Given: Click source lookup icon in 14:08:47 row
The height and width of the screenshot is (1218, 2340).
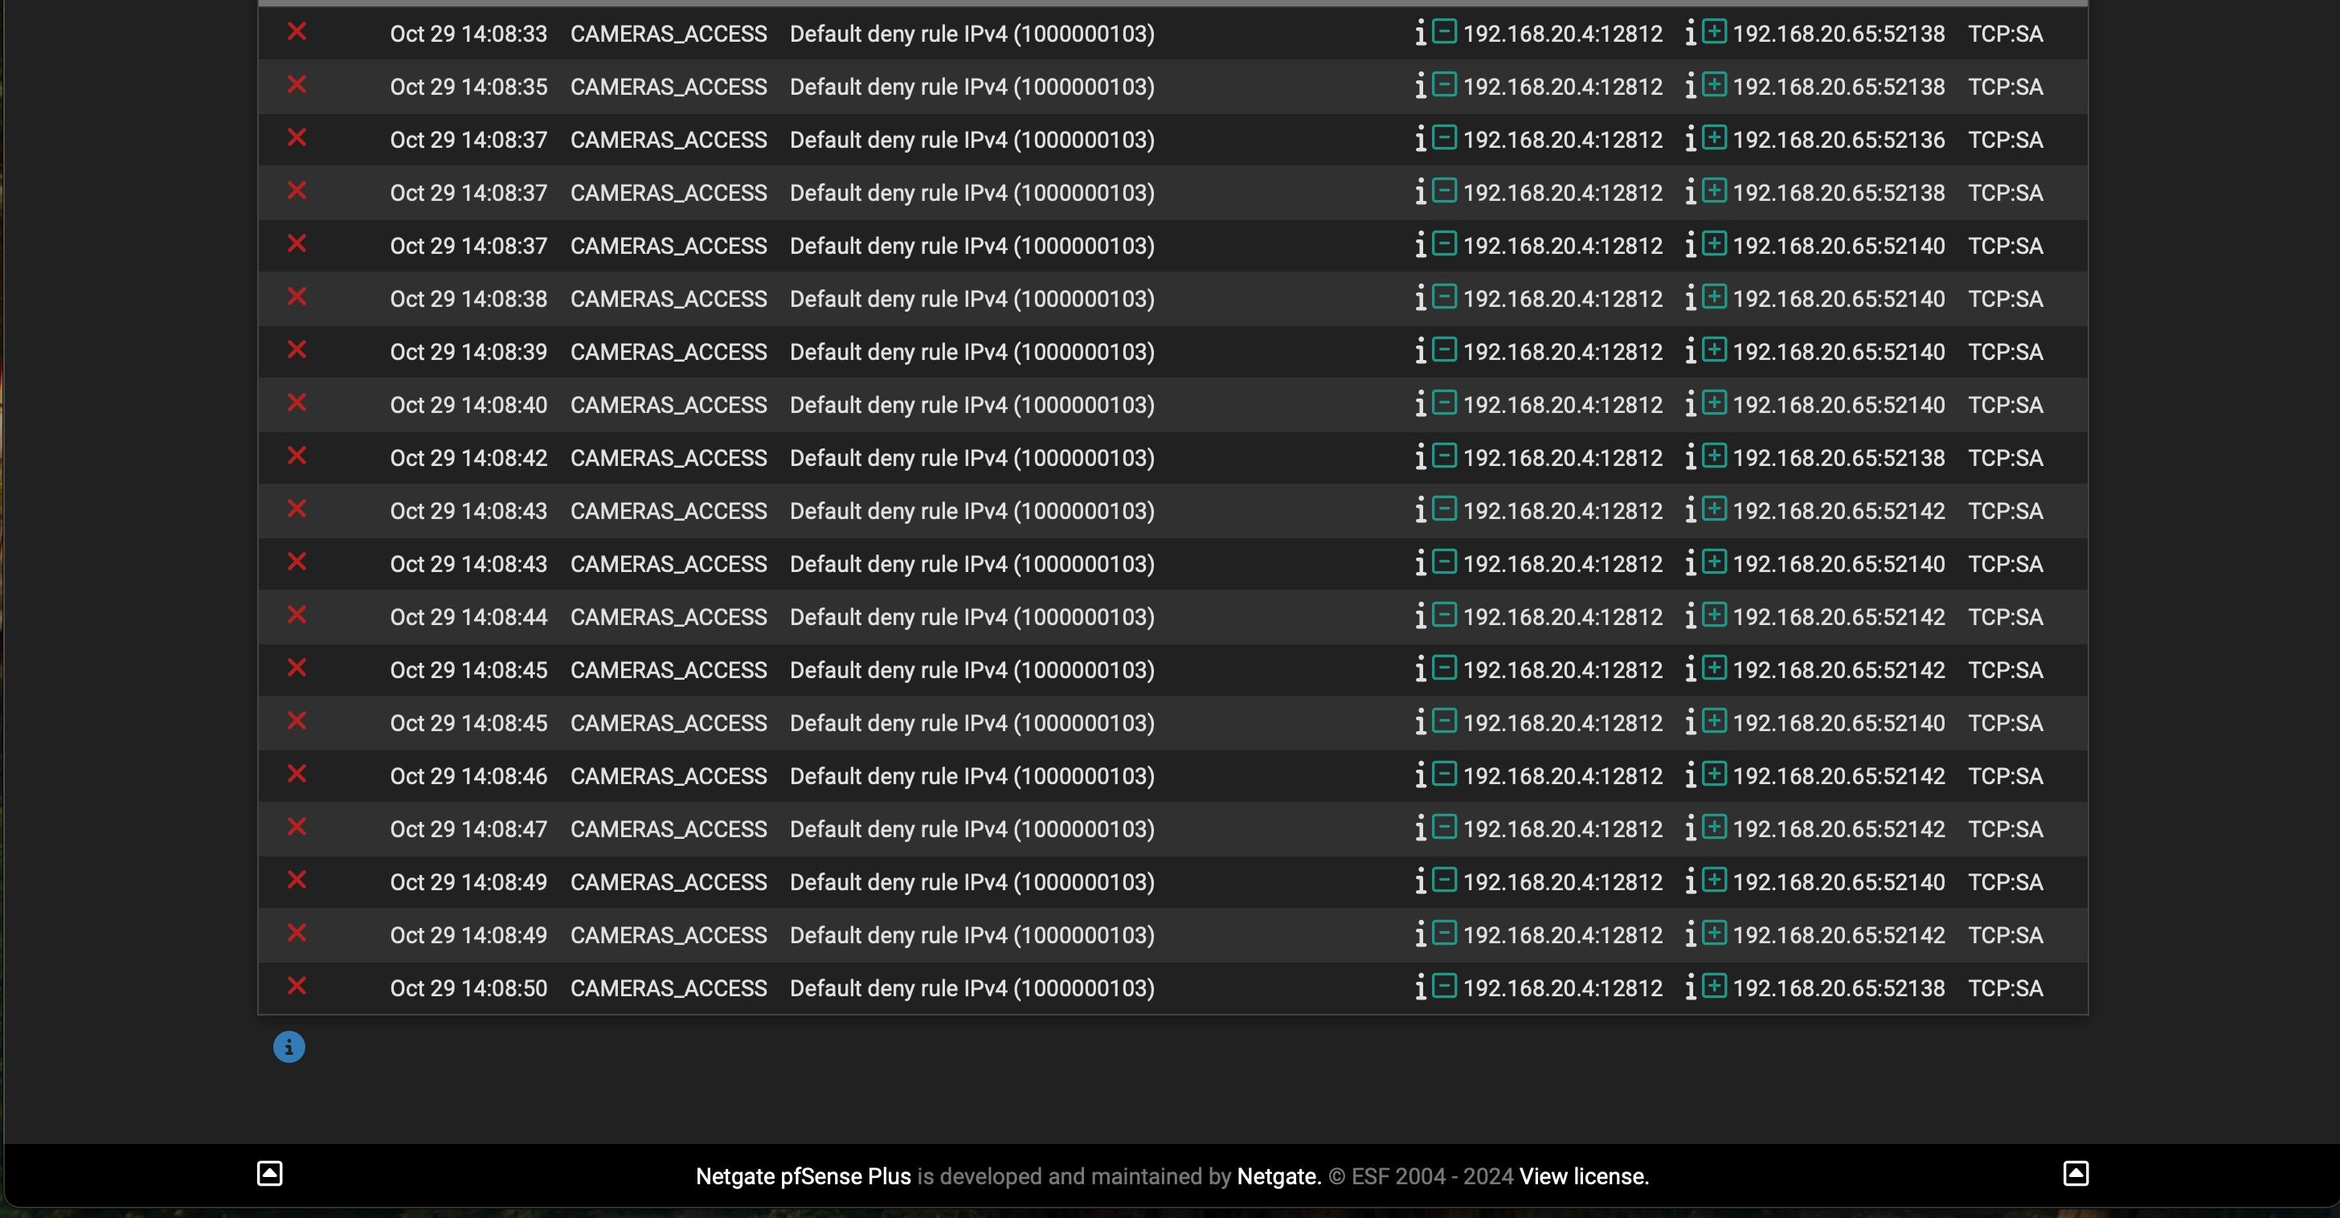Looking at the screenshot, I should [1420, 829].
